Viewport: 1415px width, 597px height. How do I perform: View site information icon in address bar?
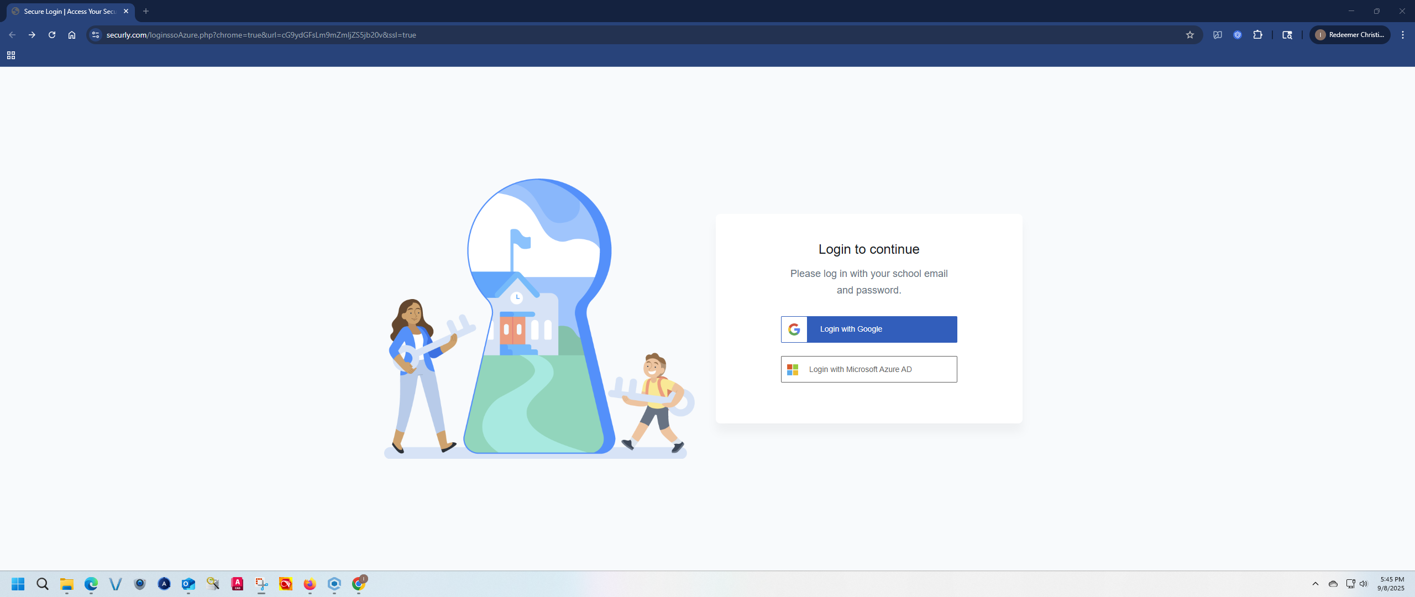[96, 35]
